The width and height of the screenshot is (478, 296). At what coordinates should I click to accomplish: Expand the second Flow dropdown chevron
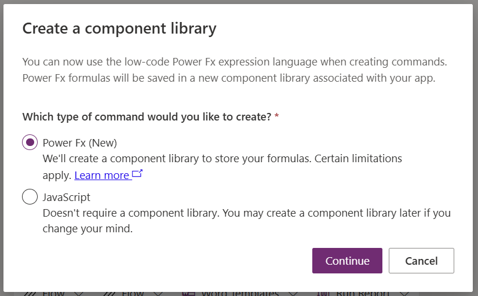click(x=158, y=293)
